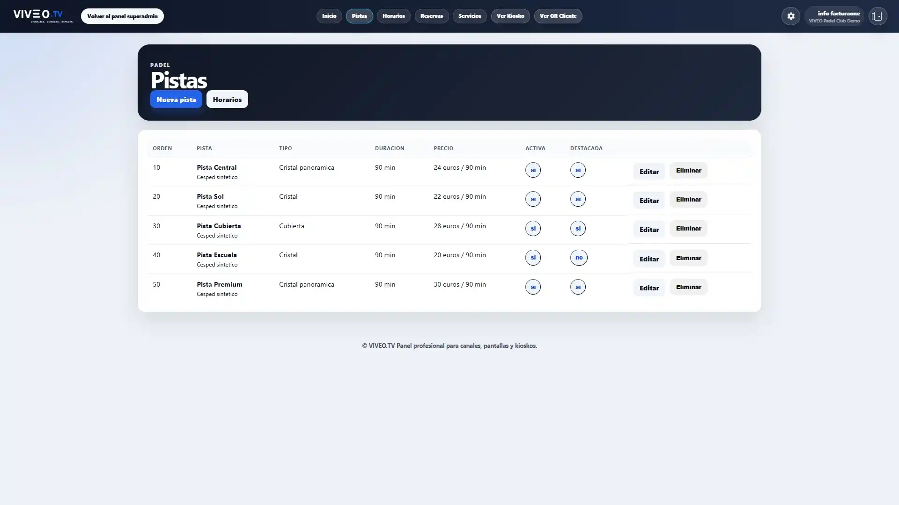
Task: Toggle Destacada badge for Pista Premium
Action: 578,287
